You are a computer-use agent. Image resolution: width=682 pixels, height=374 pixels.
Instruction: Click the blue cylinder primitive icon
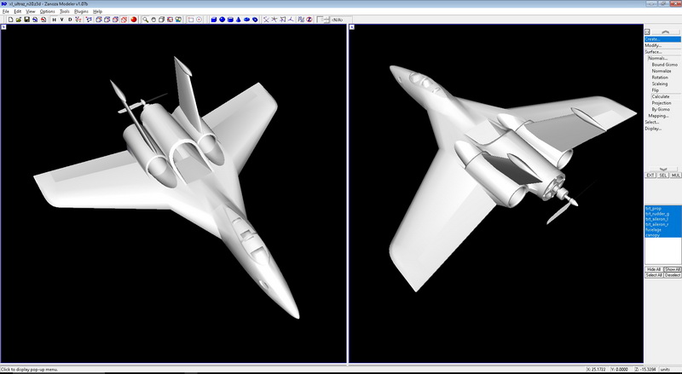(x=230, y=20)
